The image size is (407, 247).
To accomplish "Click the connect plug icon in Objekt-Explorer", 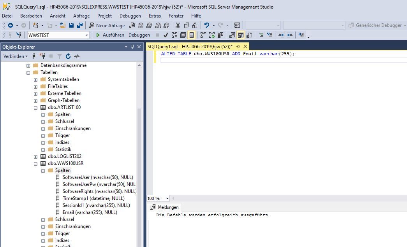I will tap(34, 56).
